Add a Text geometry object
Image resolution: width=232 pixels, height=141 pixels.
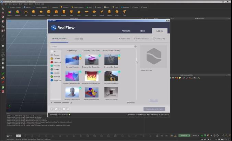tap(124, 13)
